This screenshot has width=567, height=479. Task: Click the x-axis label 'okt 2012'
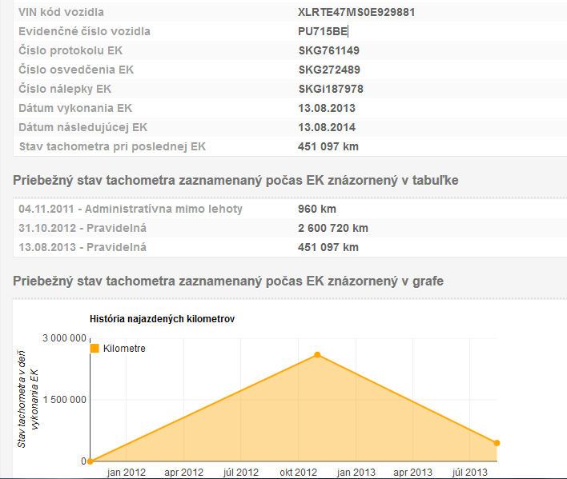click(299, 472)
